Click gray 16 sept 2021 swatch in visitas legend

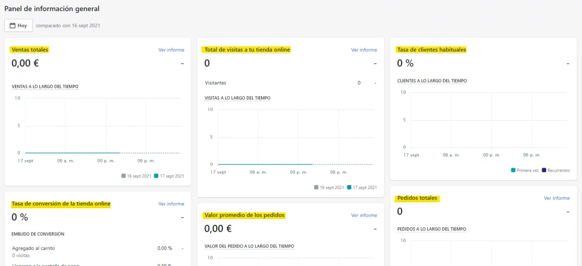click(x=316, y=187)
